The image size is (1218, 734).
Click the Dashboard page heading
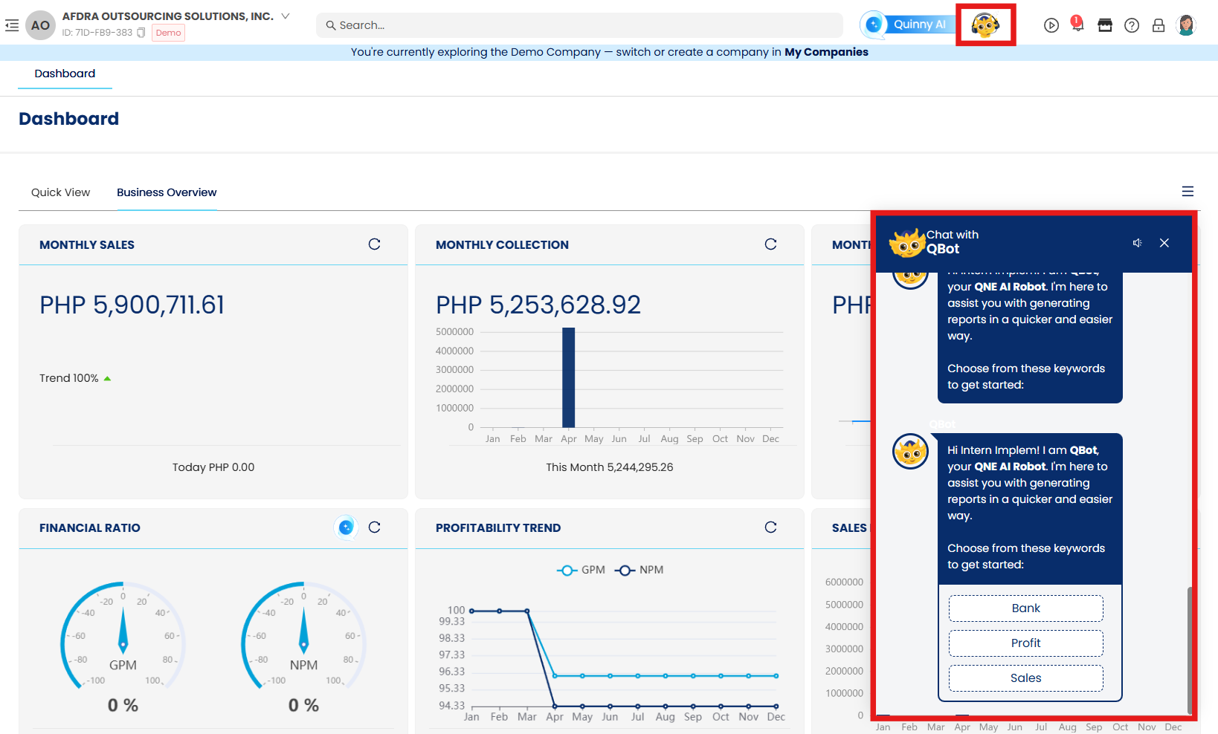click(x=68, y=119)
